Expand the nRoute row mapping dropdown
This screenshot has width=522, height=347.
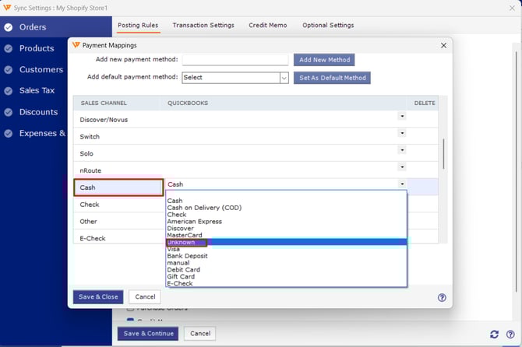[402, 167]
